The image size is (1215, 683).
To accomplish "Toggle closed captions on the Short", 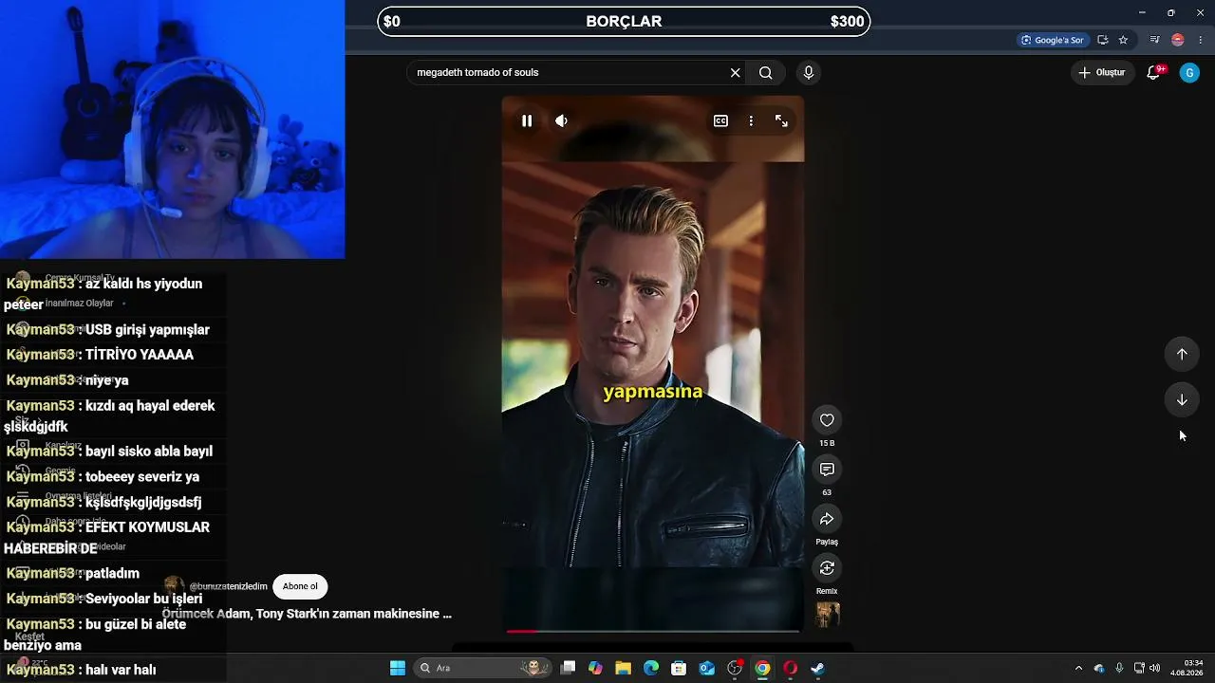I will [x=720, y=120].
